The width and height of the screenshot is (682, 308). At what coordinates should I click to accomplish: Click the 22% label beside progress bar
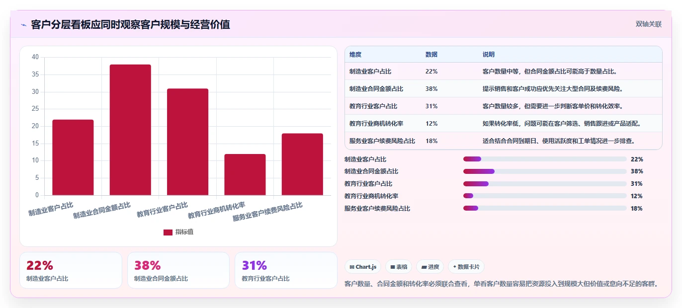point(637,159)
